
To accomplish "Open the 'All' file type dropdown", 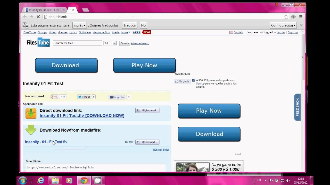I will coord(110,43).
